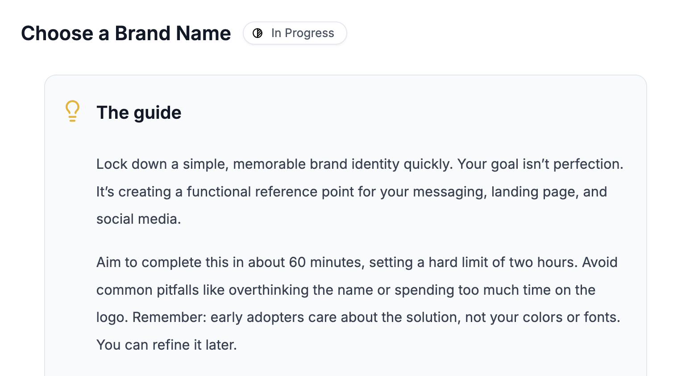Click the sentence "You can refine it later."
Viewport: 690px width, 376px height.
[166, 345]
